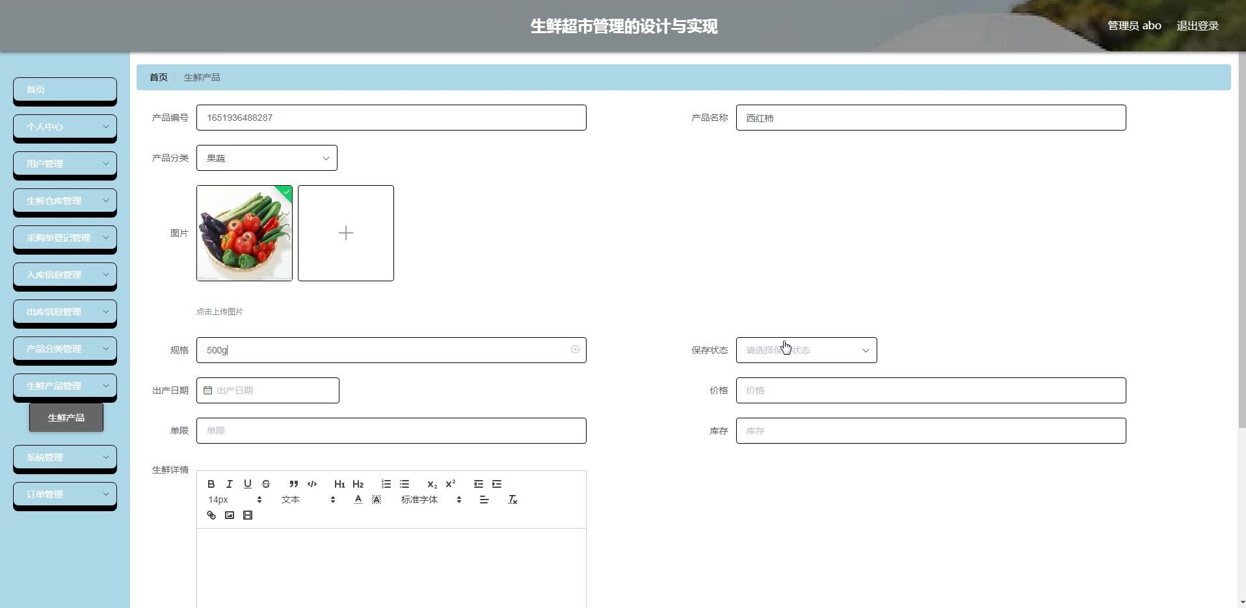Clear text formatting
1246x608 pixels.
click(512, 500)
